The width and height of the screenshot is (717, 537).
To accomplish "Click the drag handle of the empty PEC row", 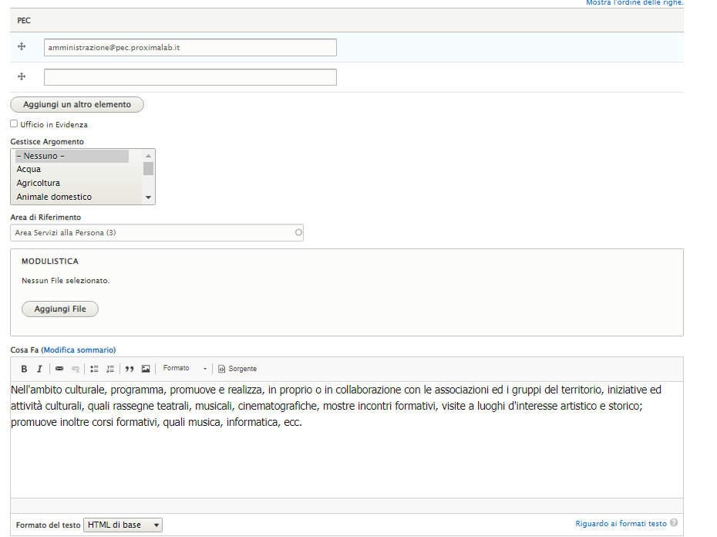I will [x=22, y=76].
